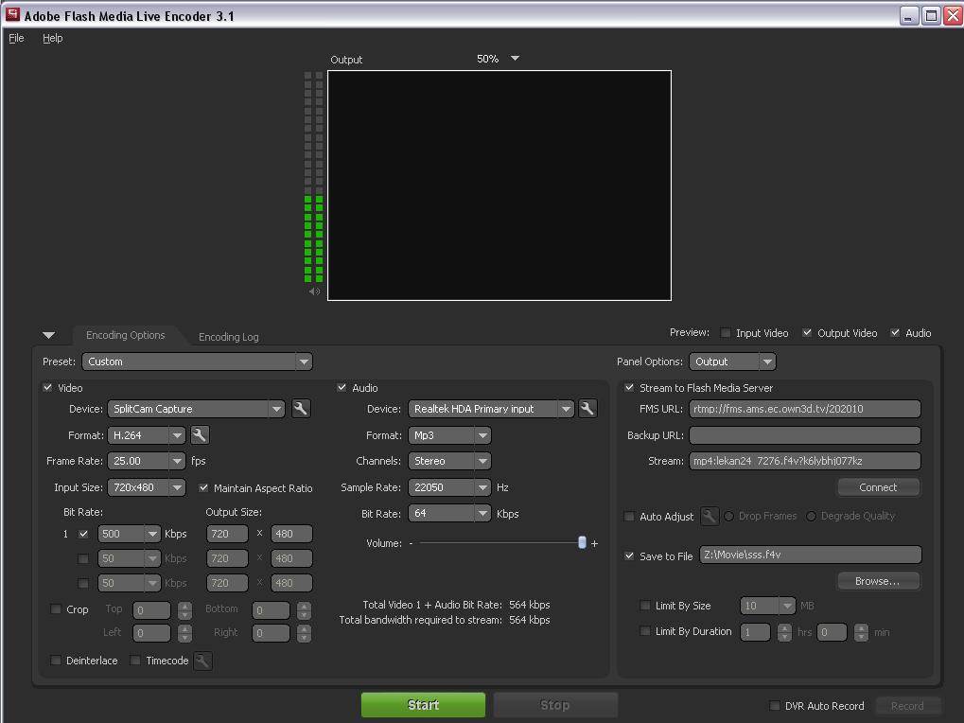Click the Backup URL field
This screenshot has width=964, height=723.
click(x=805, y=435)
